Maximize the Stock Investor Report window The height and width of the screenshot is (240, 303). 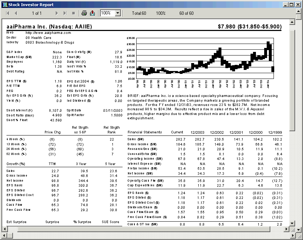(x=292, y=4)
